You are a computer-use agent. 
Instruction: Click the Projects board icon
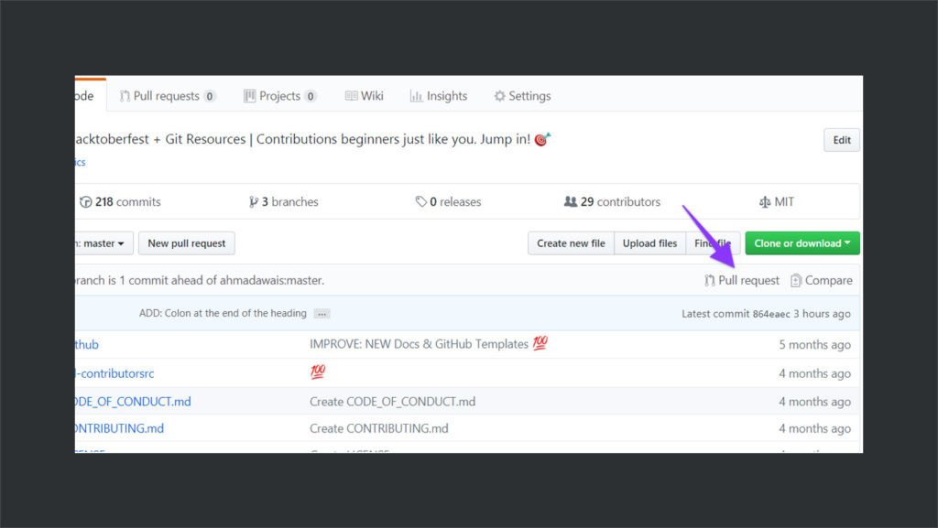(x=249, y=96)
